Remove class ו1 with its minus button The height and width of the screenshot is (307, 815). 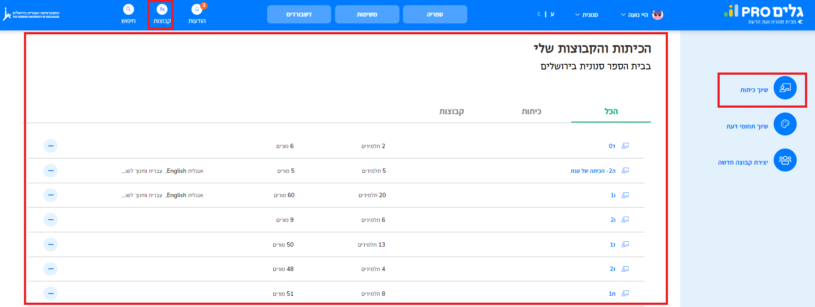tap(50, 195)
